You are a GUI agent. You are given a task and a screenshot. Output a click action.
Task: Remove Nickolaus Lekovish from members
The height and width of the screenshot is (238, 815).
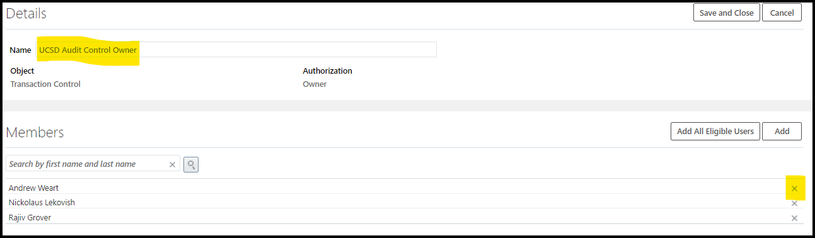point(794,203)
